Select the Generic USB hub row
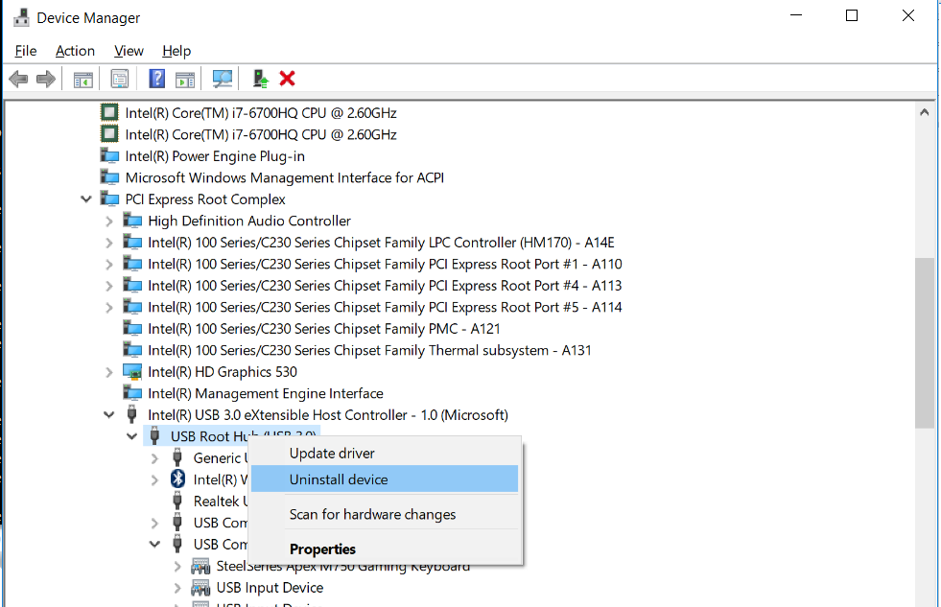 point(221,458)
